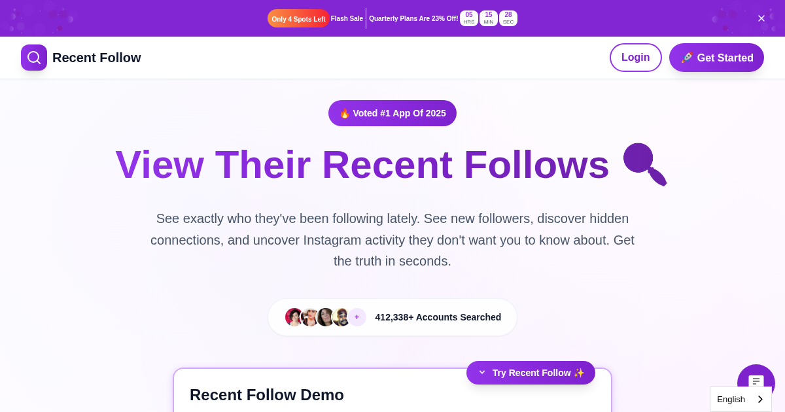785x412 pixels.
Task: Click the Recent Follow magnifying glass logo
Action: coord(34,58)
